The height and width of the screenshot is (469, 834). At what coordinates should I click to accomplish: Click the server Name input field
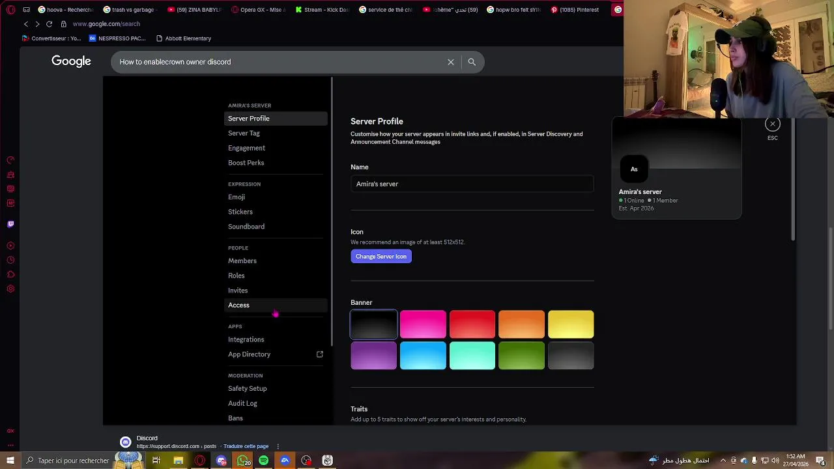point(472,184)
